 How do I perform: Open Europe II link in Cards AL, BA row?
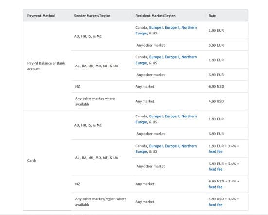tap(172, 146)
